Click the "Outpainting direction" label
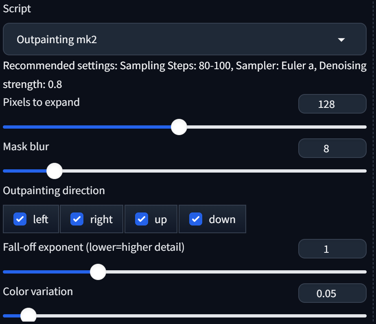The image size is (376, 324). 54,190
